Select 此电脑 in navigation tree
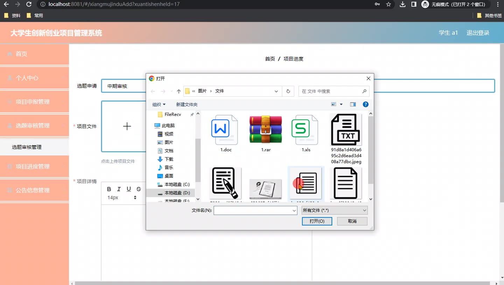Image resolution: width=504 pixels, height=285 pixels. 168,125
